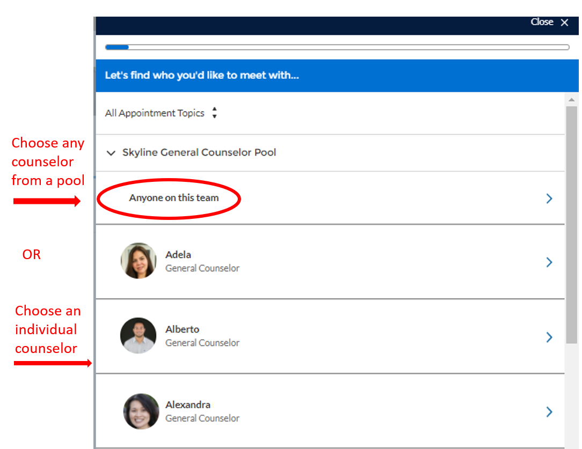Click the X icon beside Close
582x449 pixels.
[x=565, y=23]
